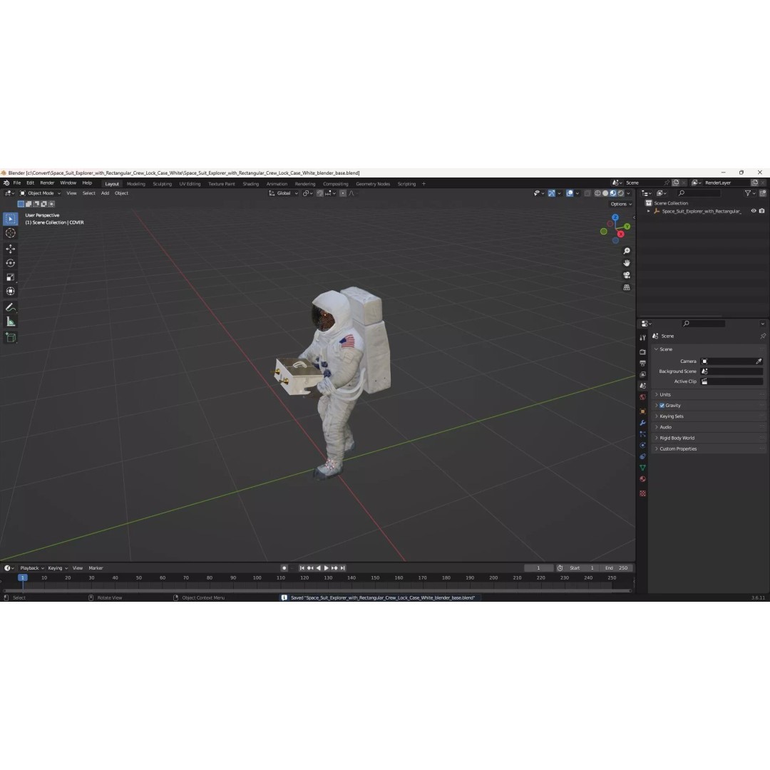Switch to the Geometry Nodes workspace tab

tap(373, 184)
